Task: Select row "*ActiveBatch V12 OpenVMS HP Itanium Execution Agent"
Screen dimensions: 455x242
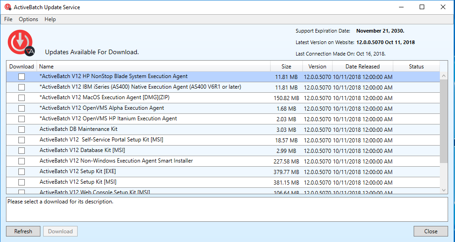Action: point(223,119)
